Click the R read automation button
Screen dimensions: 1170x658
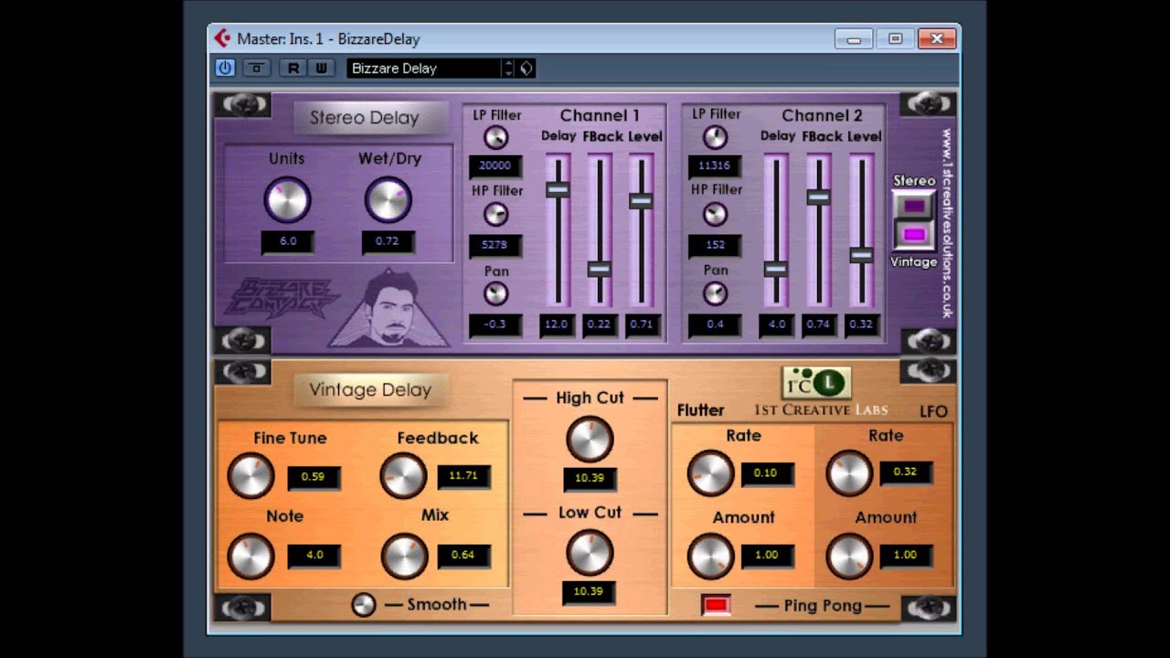(x=293, y=68)
